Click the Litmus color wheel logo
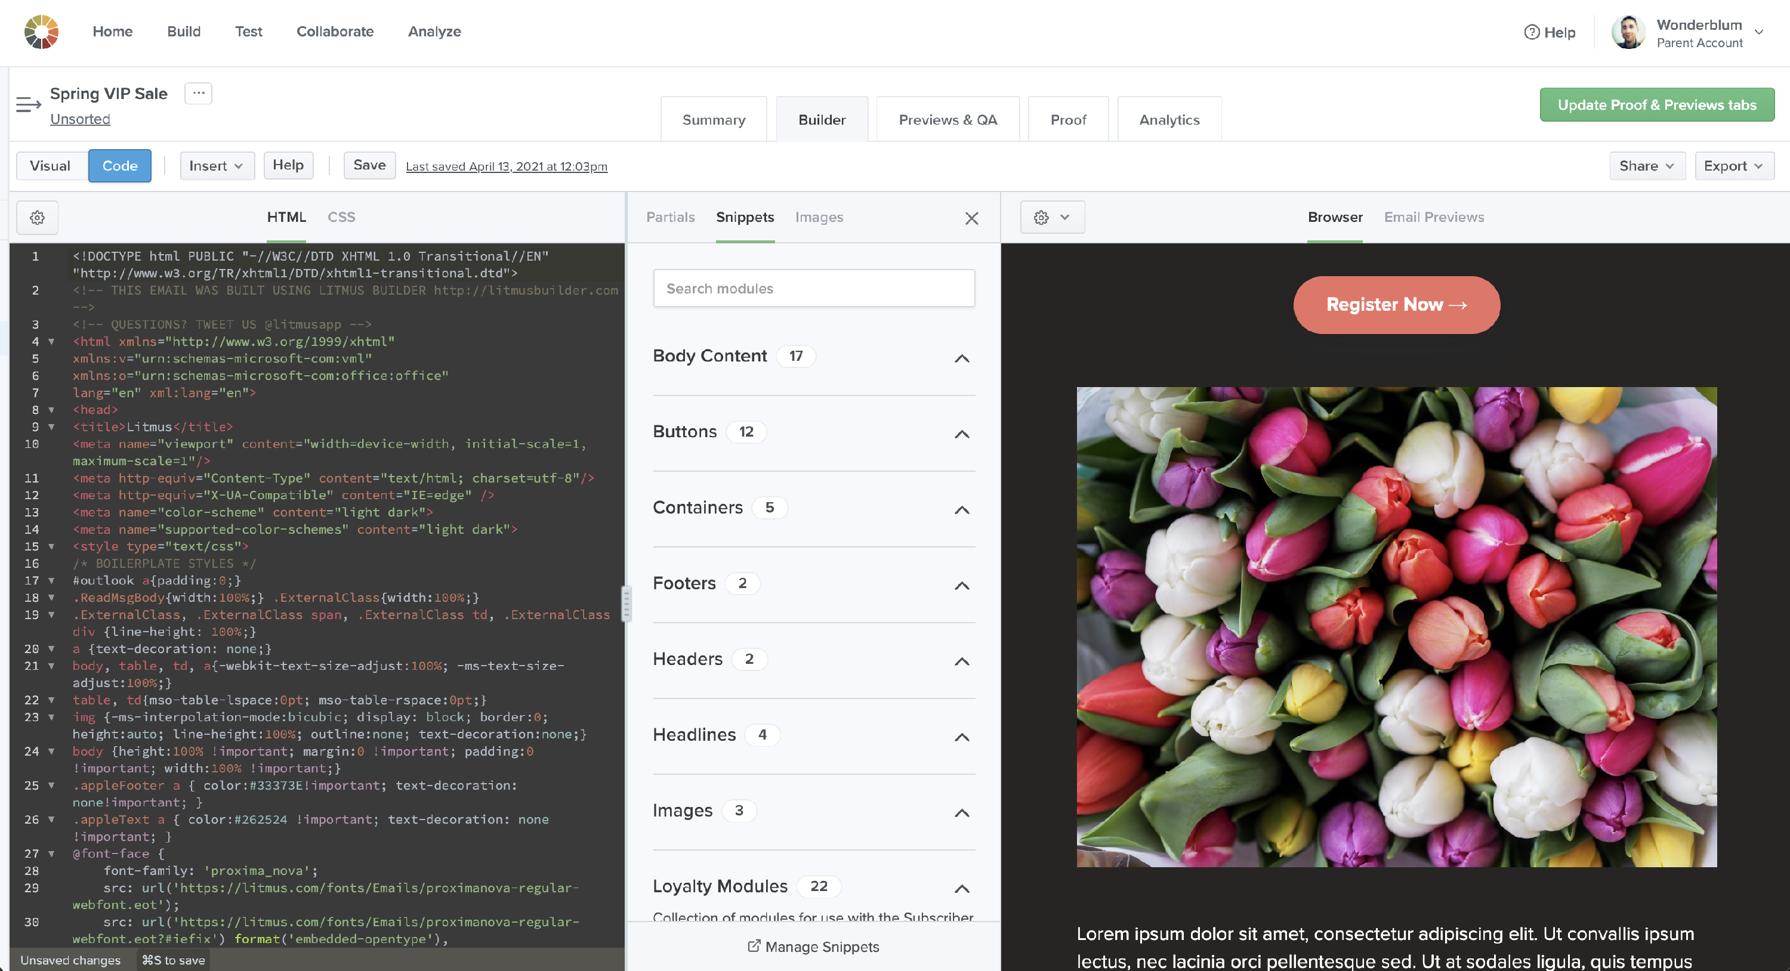 [41, 32]
